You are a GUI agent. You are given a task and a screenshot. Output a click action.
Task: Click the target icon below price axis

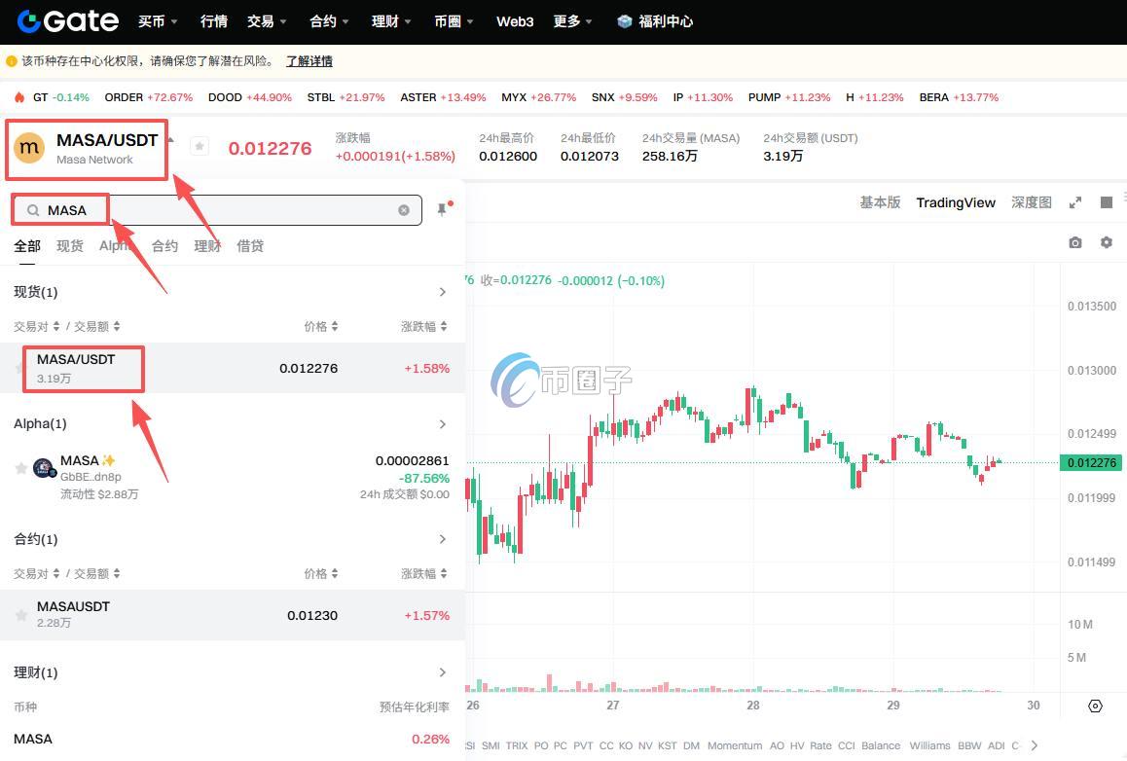pyautogui.click(x=1095, y=706)
